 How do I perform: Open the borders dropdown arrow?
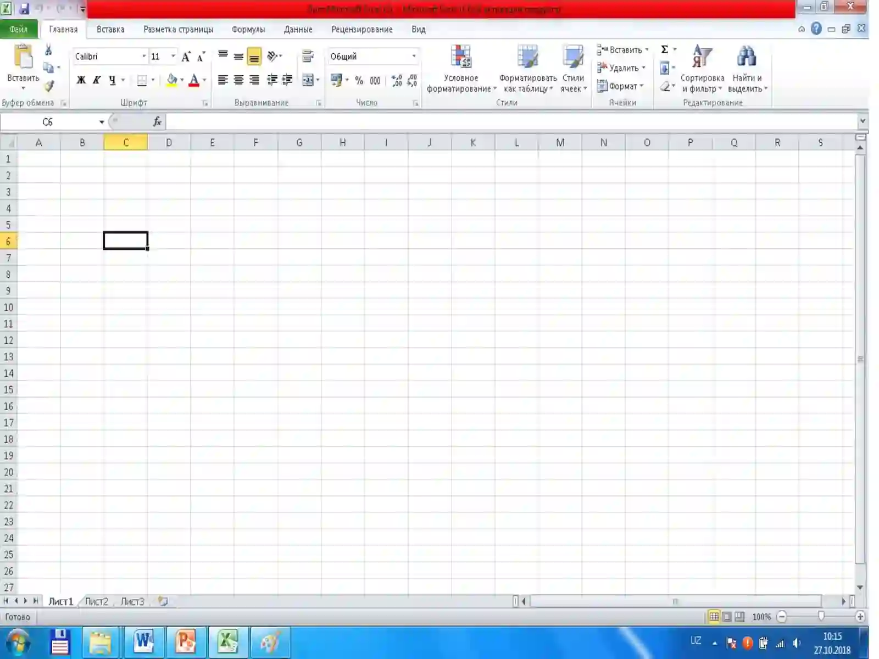(x=153, y=80)
